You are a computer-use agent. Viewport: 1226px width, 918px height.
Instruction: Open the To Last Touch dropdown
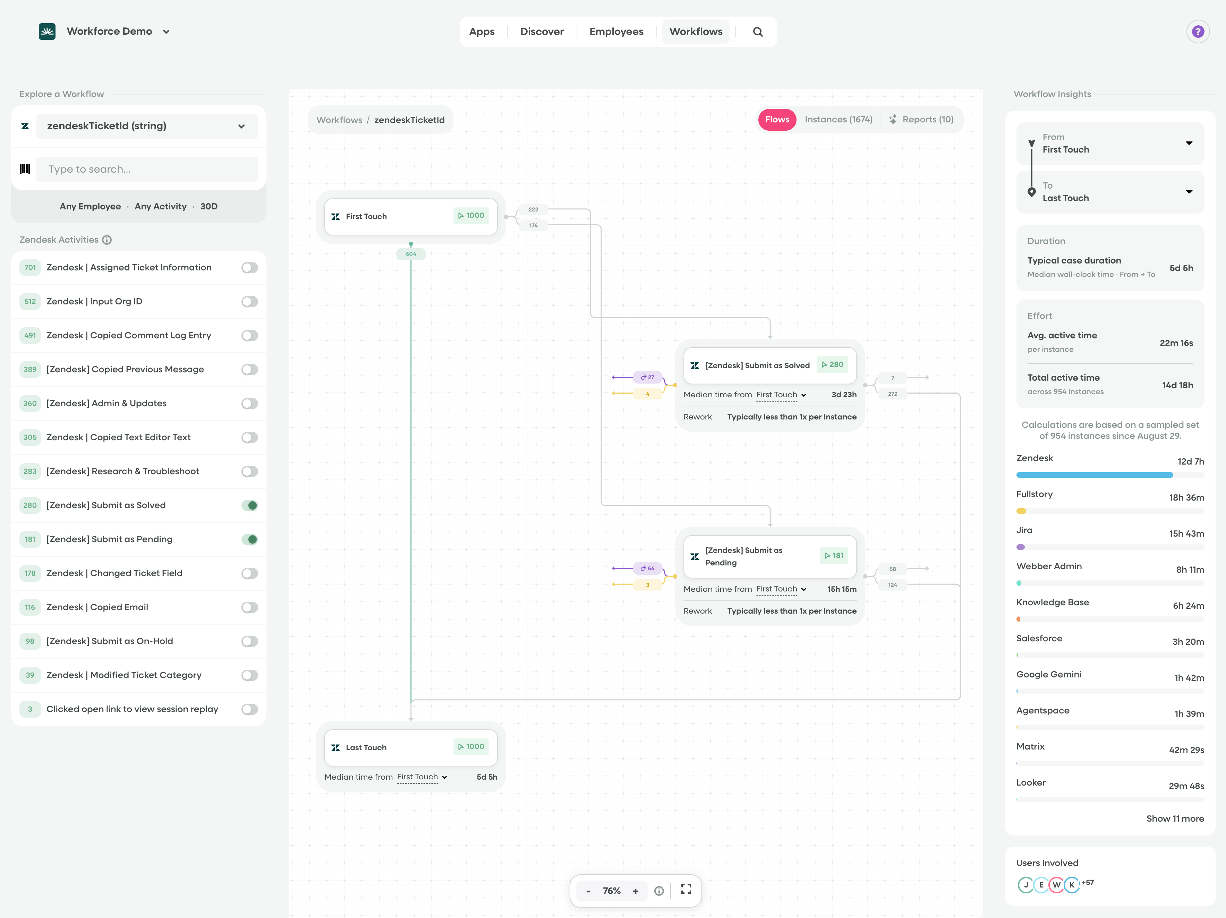[1110, 192]
